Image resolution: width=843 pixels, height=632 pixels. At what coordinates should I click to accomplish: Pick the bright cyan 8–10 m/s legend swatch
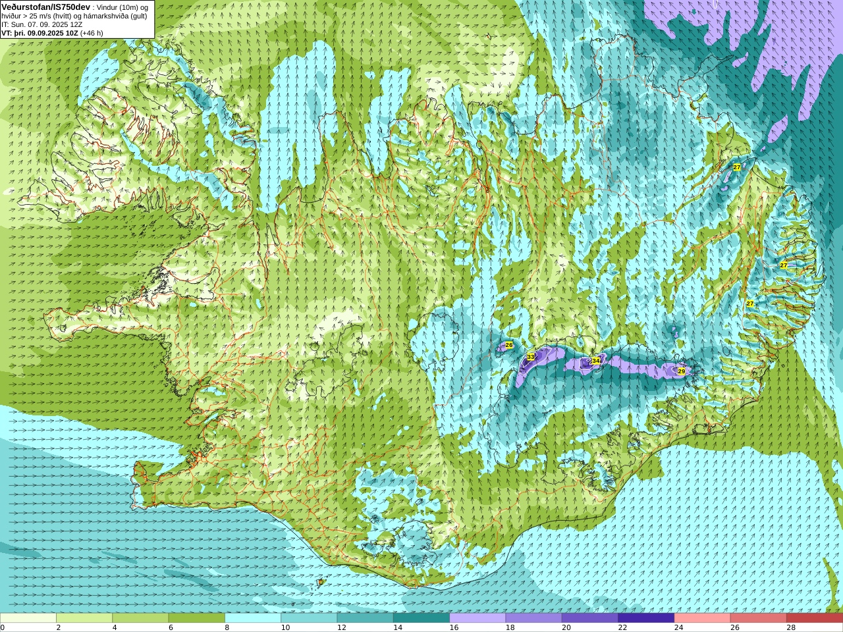click(x=253, y=618)
